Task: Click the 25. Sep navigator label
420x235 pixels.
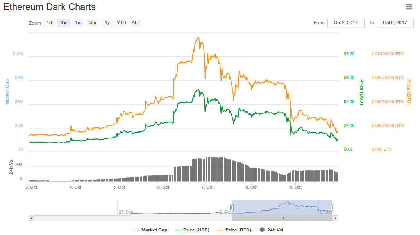Action: click(x=126, y=212)
